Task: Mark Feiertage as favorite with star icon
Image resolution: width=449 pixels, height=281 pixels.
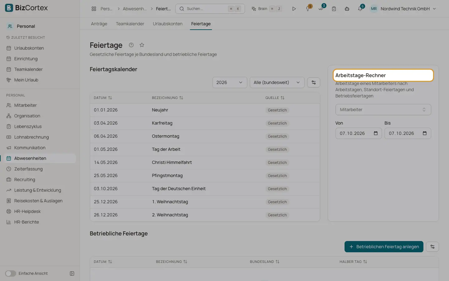Action: pos(142,45)
